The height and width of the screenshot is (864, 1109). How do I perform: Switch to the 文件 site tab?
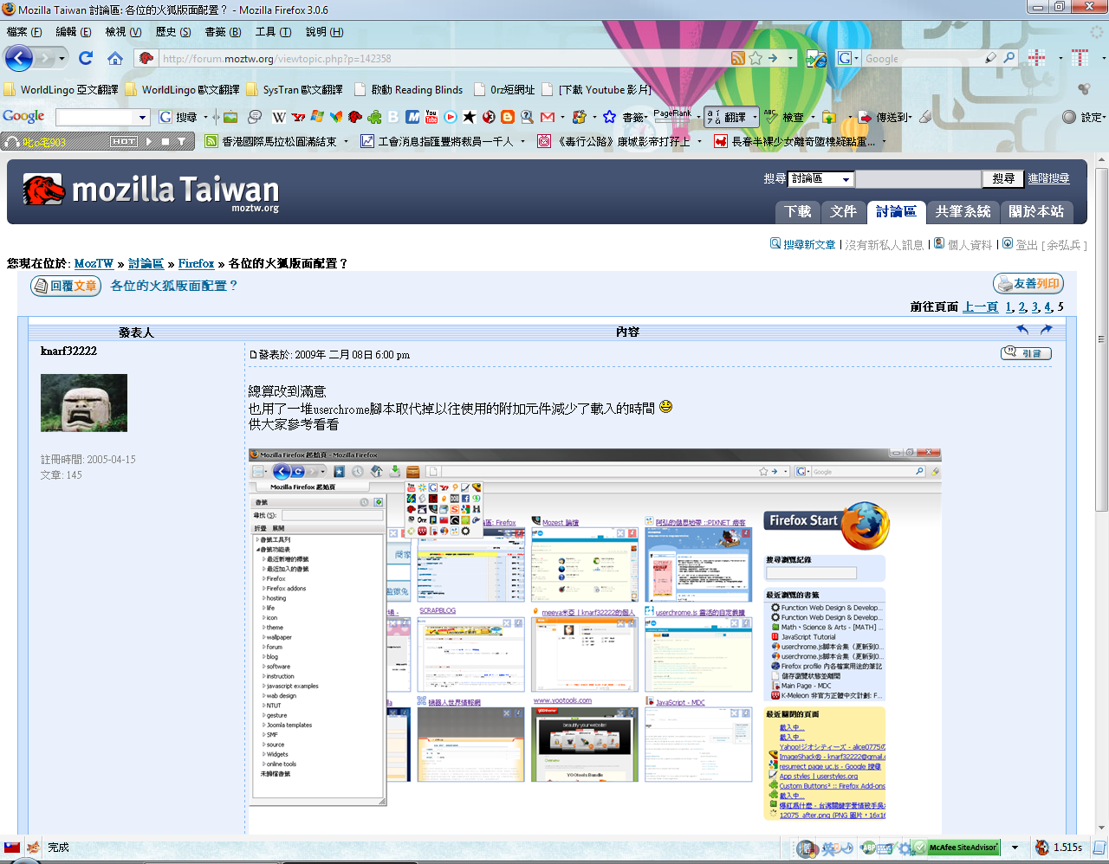[x=843, y=211]
